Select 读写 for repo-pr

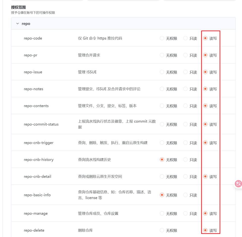click(205, 55)
